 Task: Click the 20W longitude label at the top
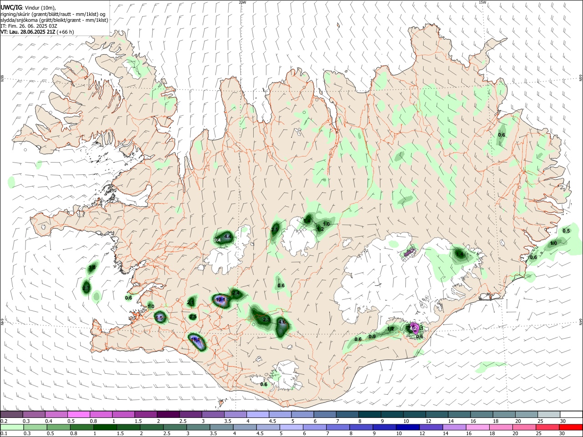pos(242,2)
